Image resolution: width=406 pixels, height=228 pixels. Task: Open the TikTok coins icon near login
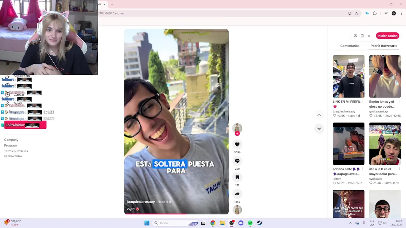coord(355,36)
